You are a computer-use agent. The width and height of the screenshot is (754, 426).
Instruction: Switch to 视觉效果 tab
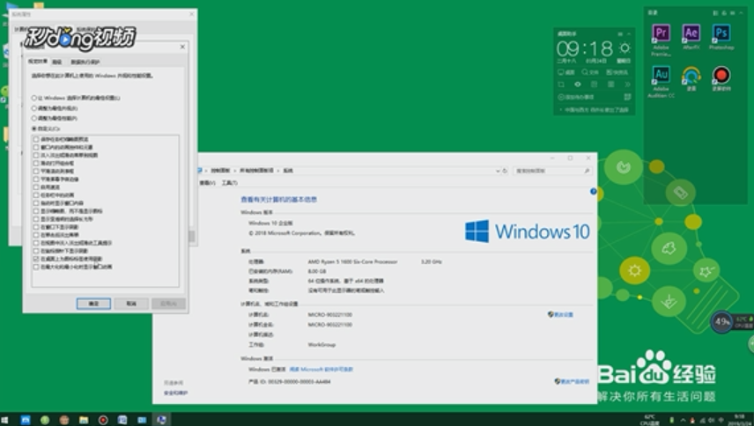click(x=38, y=62)
